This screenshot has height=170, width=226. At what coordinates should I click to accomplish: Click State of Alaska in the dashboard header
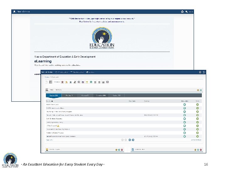pos(47,72)
